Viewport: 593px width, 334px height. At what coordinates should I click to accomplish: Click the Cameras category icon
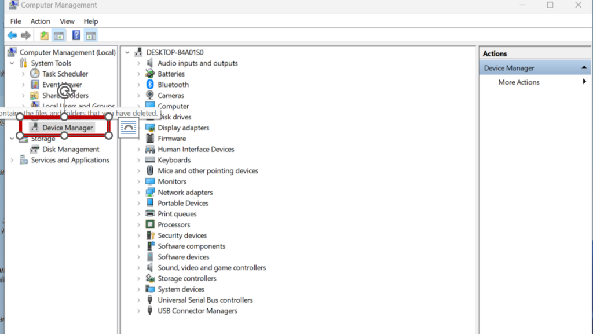coord(150,96)
